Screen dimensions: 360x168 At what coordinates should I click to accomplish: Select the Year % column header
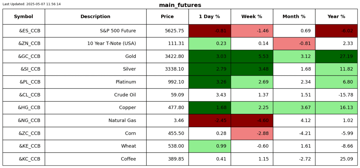tap(336, 17)
